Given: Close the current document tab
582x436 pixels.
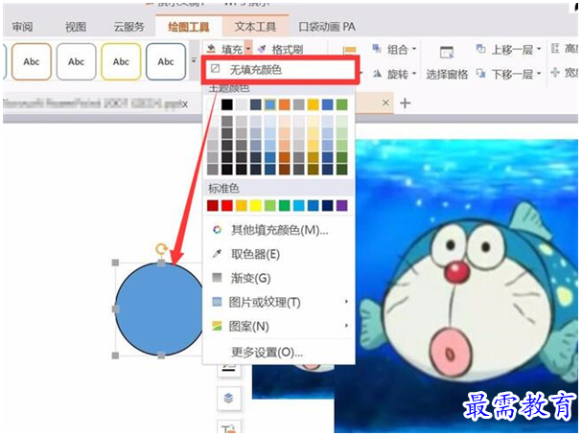Looking at the screenshot, I should [x=385, y=103].
